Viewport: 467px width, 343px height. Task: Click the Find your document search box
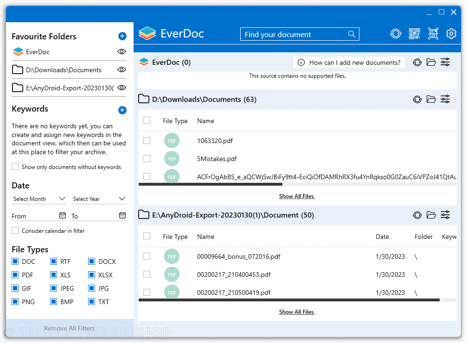[x=300, y=34]
